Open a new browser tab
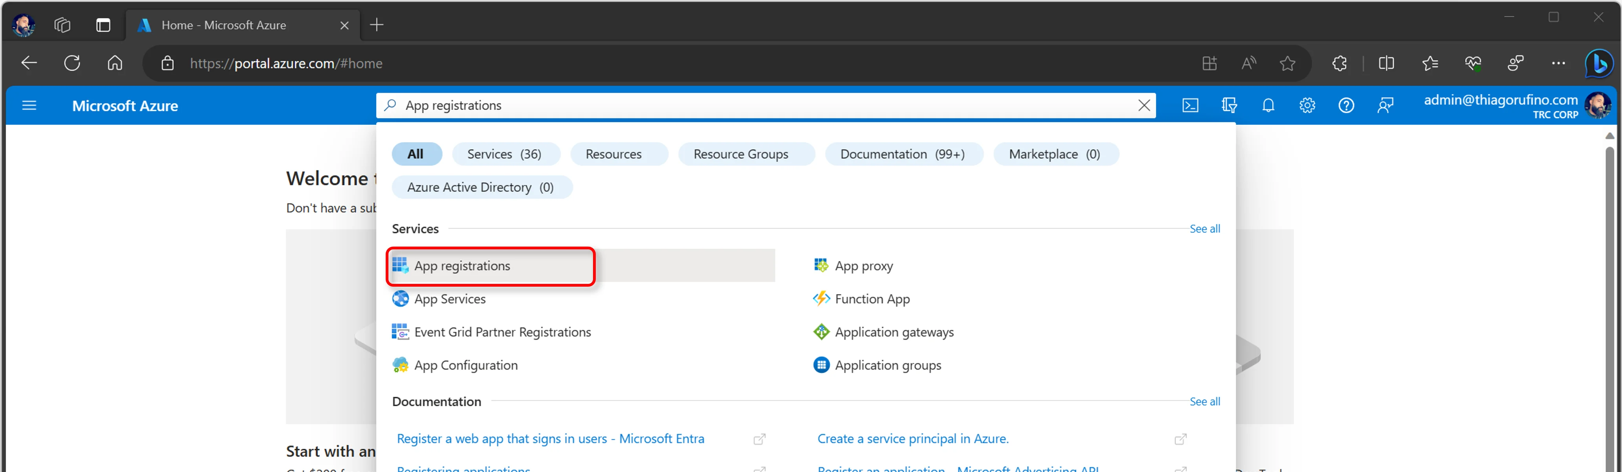The image size is (1622, 472). point(377,25)
